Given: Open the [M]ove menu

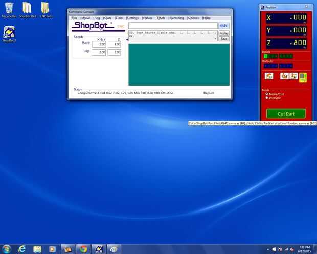Looking at the screenshot, I should pyautogui.click(x=85, y=18).
